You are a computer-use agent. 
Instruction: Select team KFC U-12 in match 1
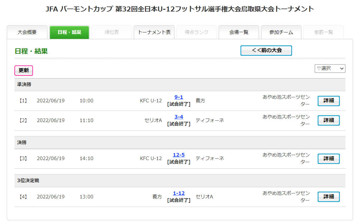click(x=151, y=101)
